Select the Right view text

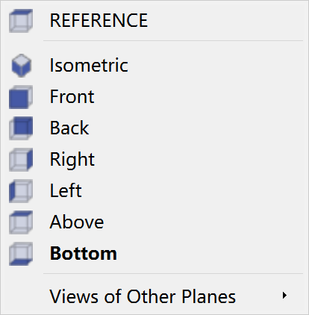point(72,160)
